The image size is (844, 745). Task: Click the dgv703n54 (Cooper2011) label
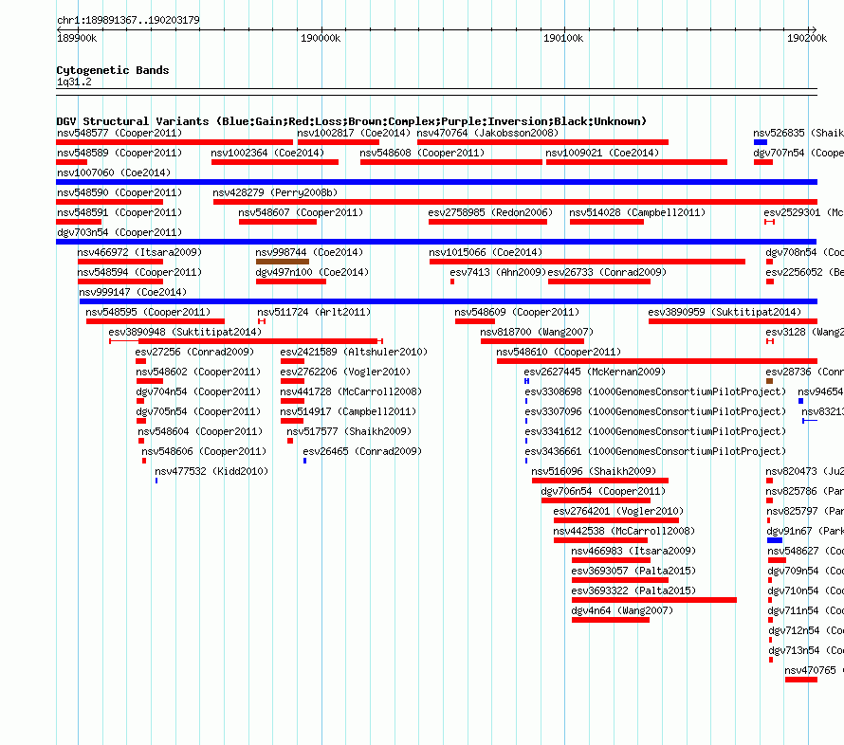(x=119, y=232)
